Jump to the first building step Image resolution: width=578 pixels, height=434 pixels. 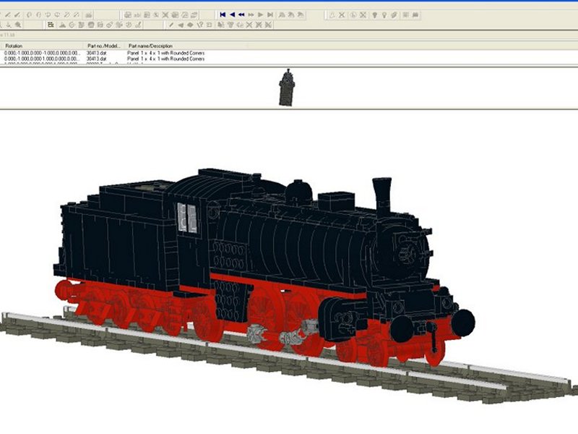tap(223, 14)
